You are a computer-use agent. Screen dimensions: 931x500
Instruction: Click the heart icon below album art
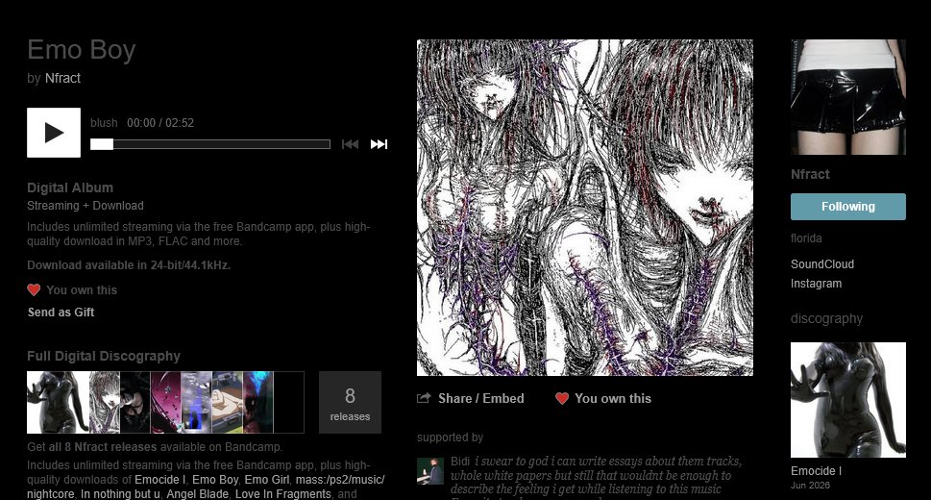click(562, 398)
